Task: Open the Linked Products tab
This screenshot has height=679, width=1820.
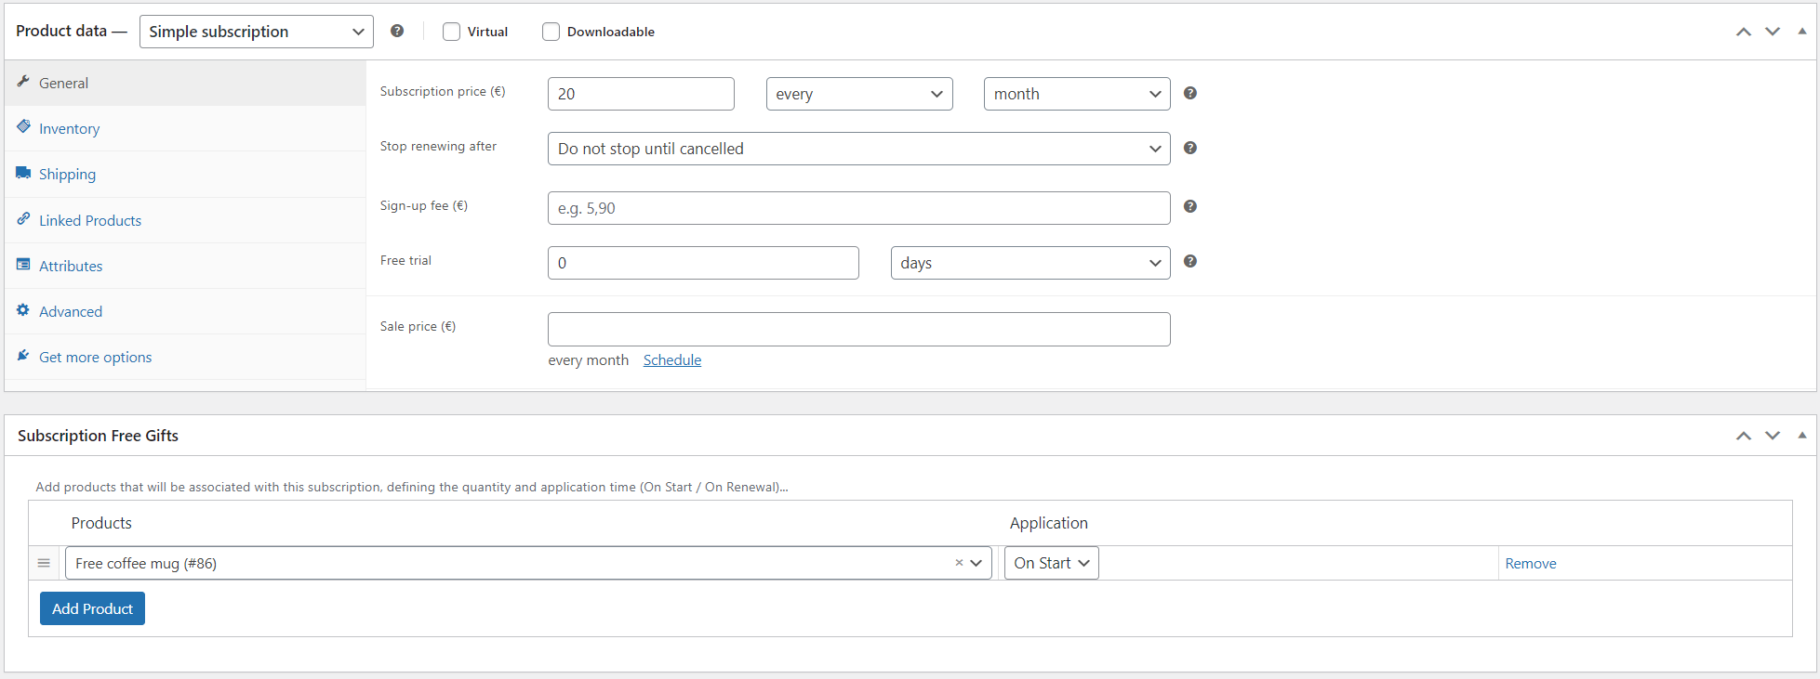Action: click(x=90, y=220)
